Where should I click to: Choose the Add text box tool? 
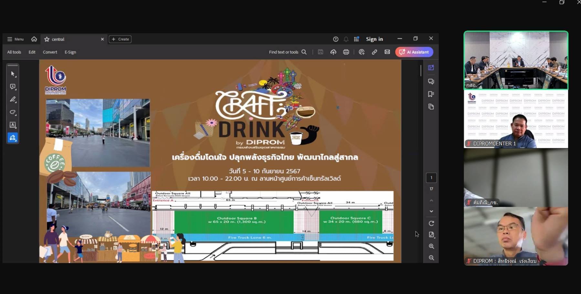[x=13, y=125]
